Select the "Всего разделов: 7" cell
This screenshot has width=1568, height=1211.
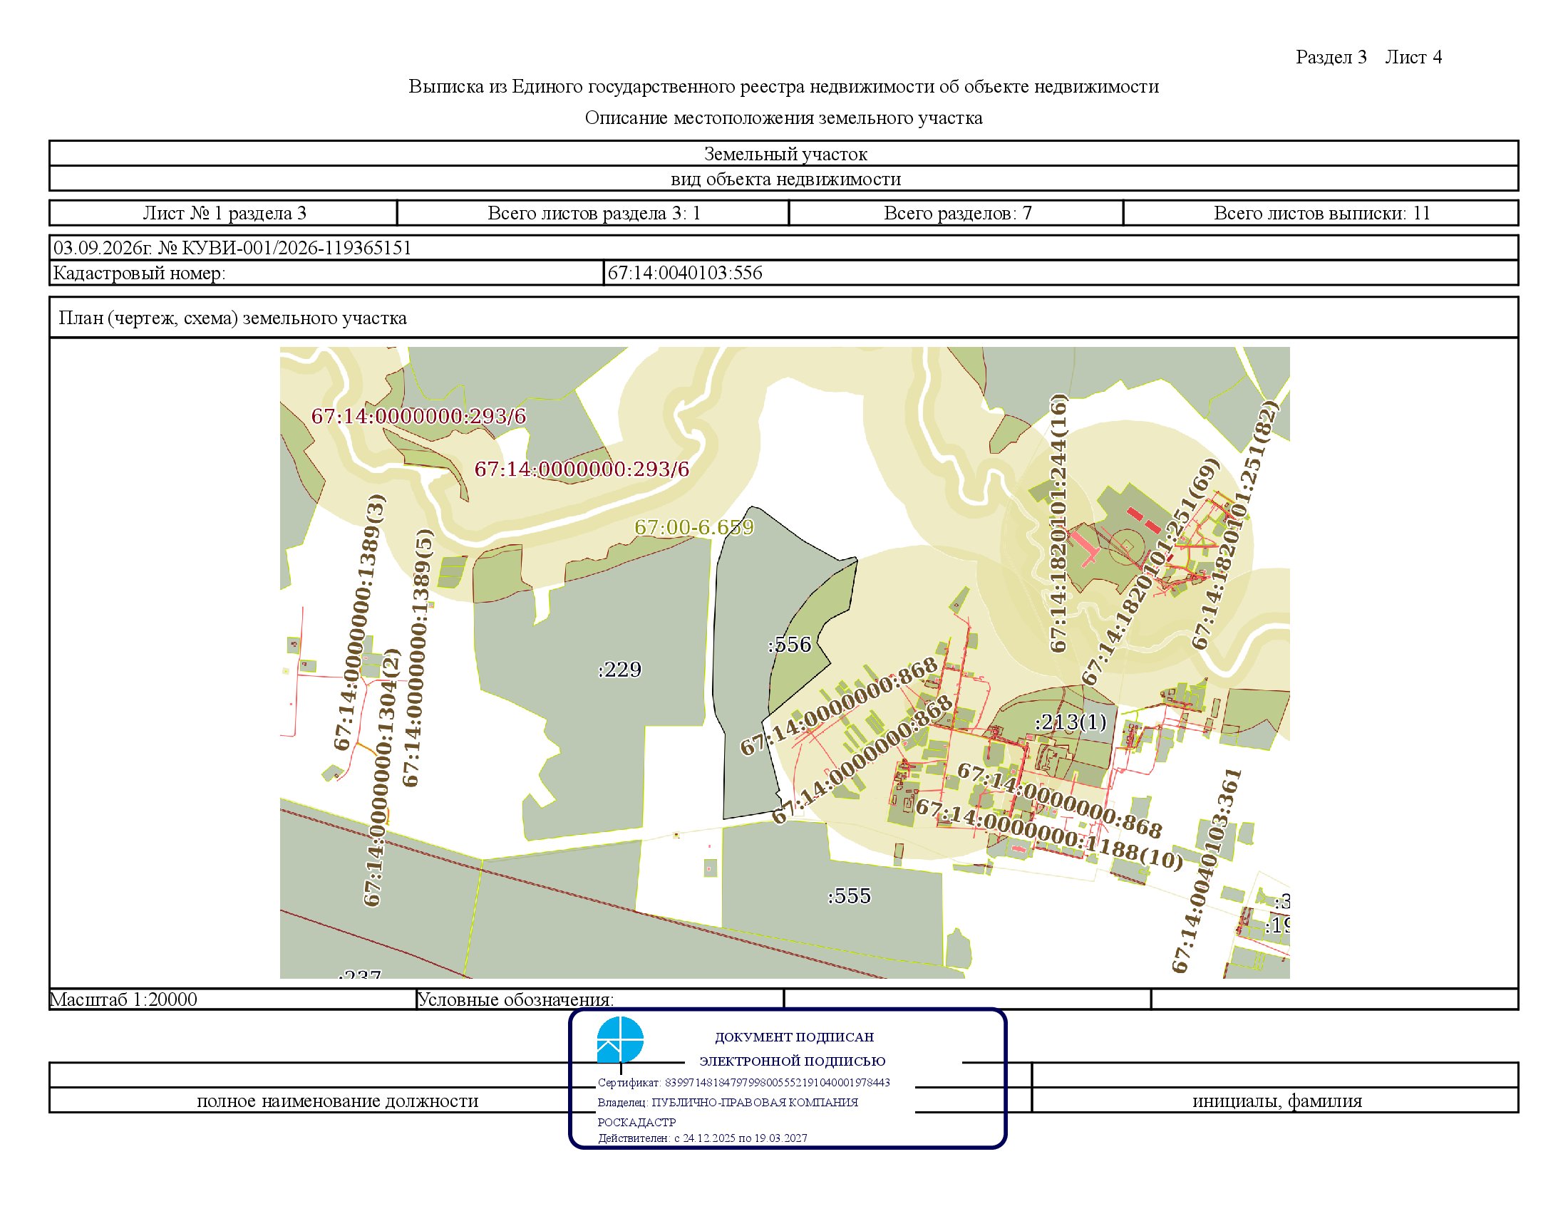956,213
